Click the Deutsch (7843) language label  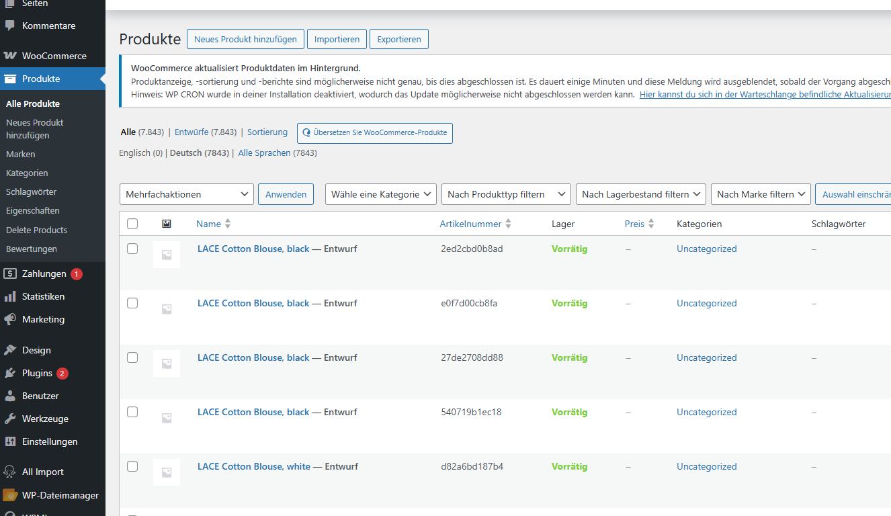point(200,153)
